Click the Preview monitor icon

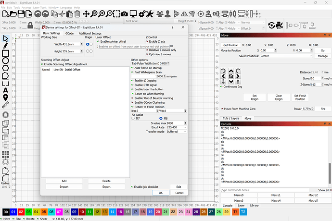(x=133, y=14)
